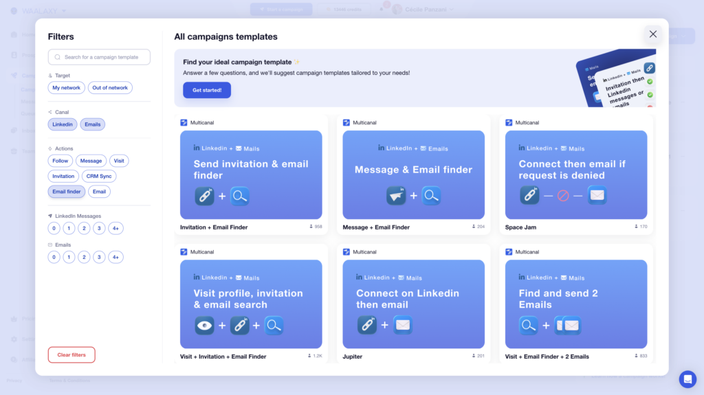Click the campaign template search field
704x395 pixels.
pos(99,57)
